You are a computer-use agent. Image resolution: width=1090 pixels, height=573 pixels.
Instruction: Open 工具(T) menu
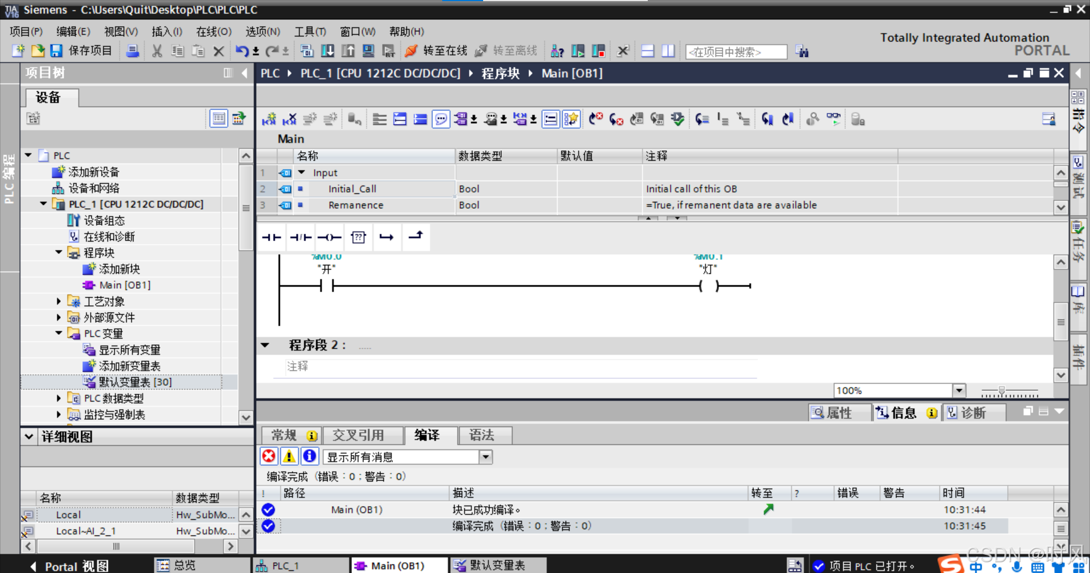click(x=310, y=32)
